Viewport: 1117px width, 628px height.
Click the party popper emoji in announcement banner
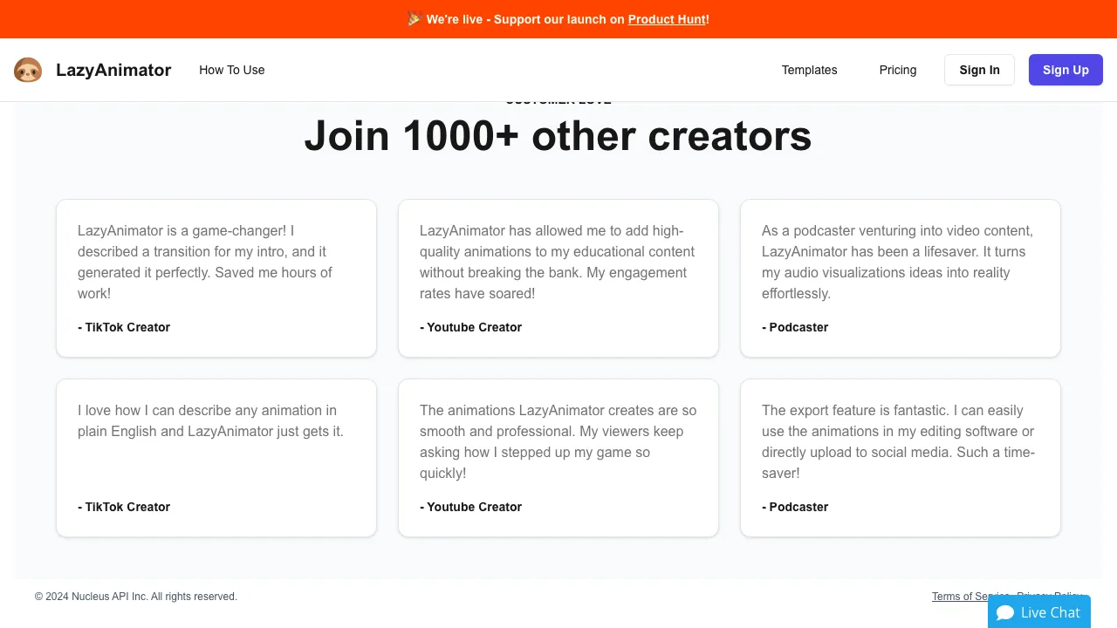coord(415,18)
